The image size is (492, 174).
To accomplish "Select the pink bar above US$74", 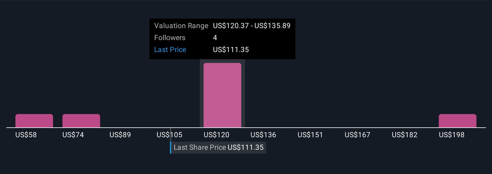I will click(x=81, y=121).
